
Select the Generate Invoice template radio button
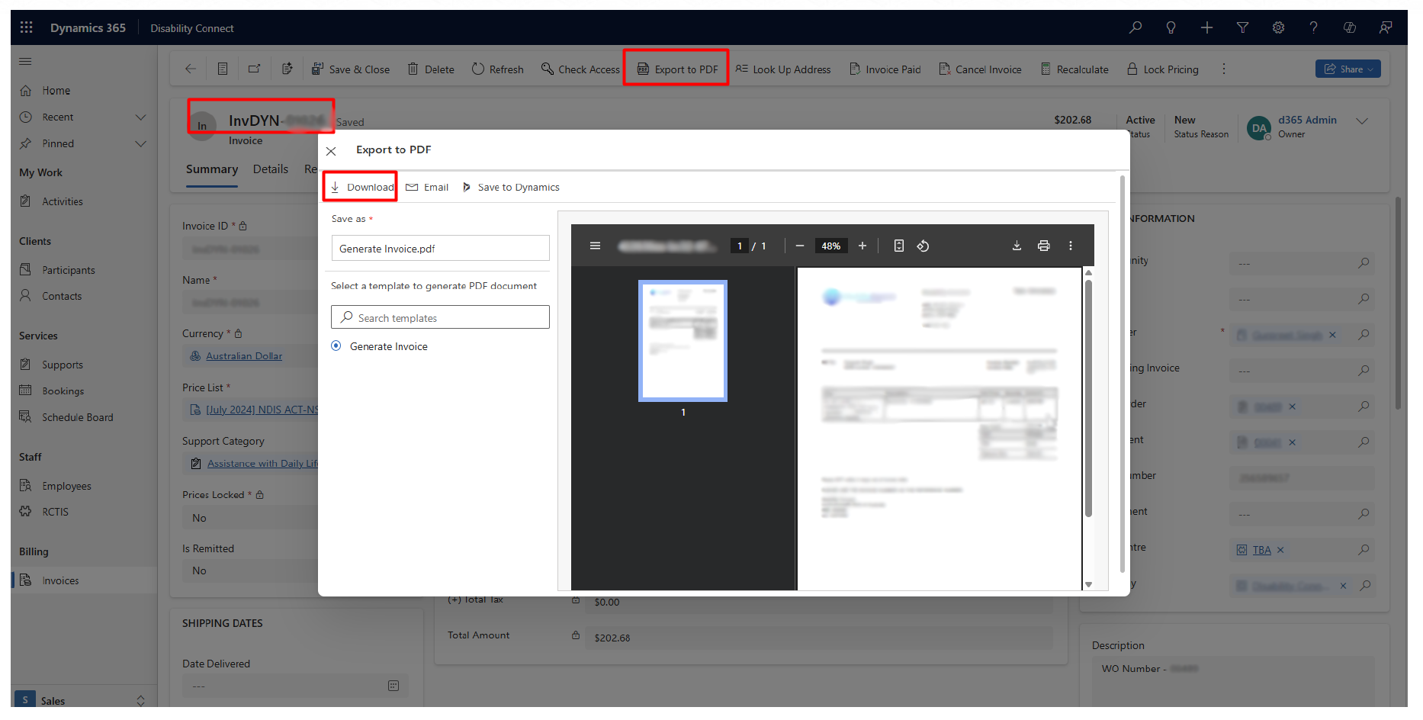tap(336, 346)
